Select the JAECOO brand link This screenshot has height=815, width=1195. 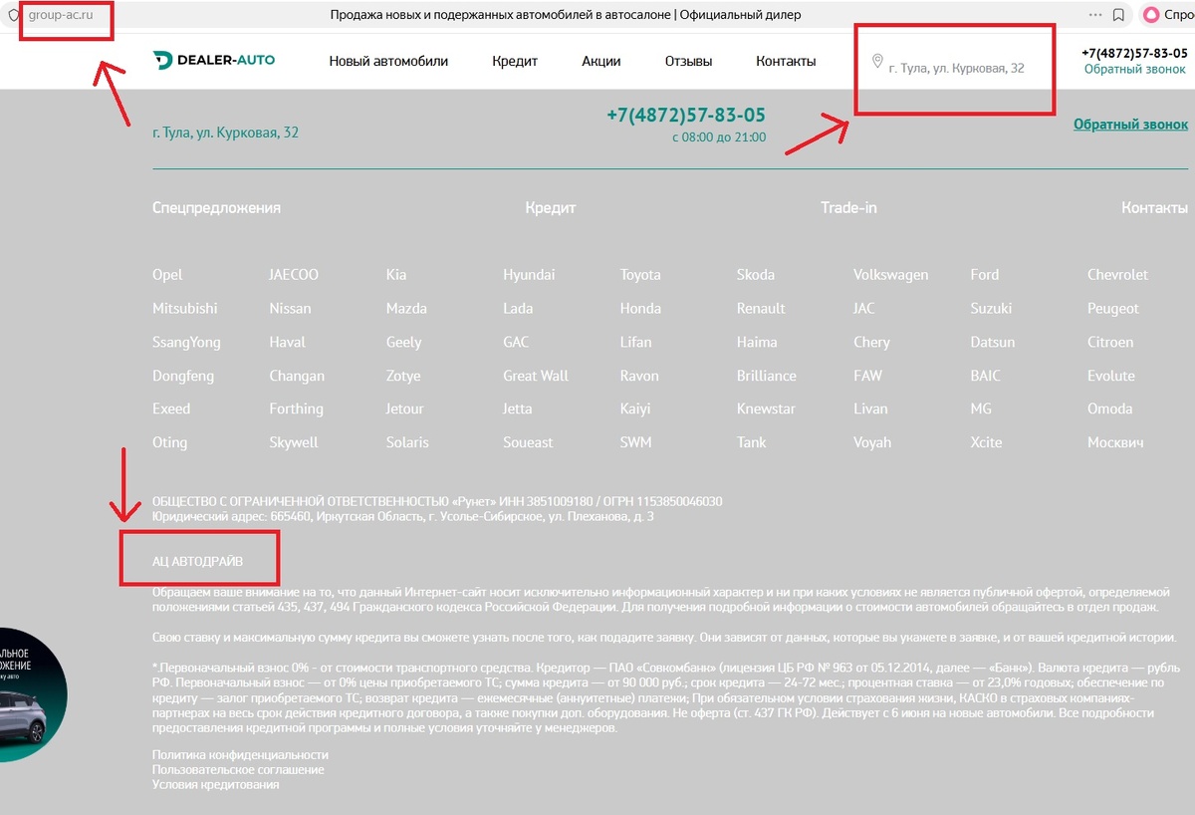(x=294, y=275)
